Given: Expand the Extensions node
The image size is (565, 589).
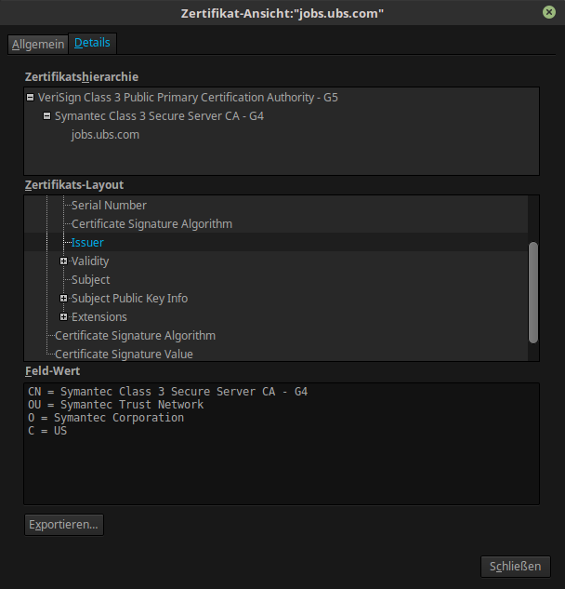Looking at the screenshot, I should [63, 317].
